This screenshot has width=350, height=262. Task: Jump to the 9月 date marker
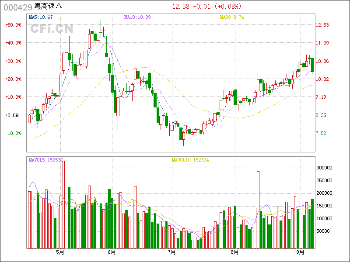click(300, 252)
